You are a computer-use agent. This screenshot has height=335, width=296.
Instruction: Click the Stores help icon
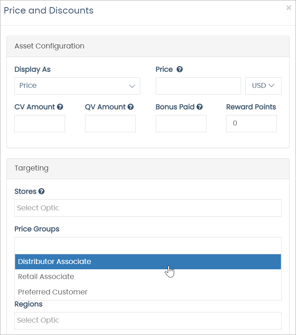tap(41, 192)
